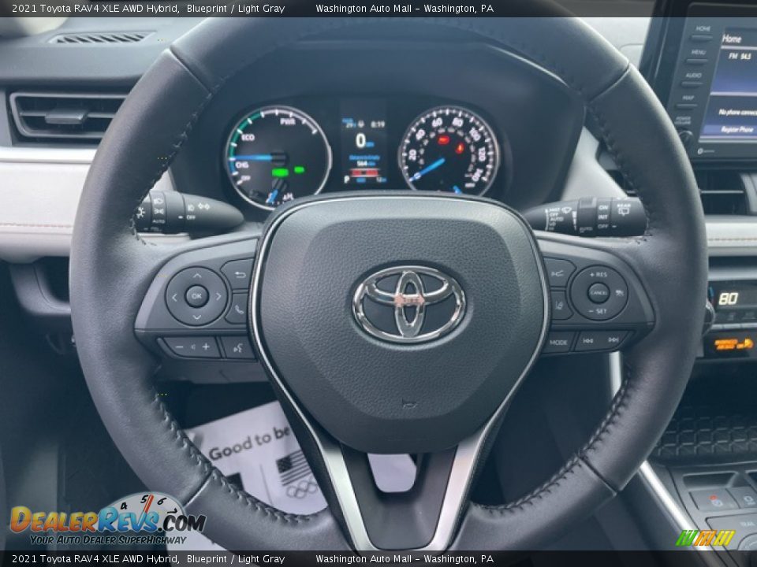
Task: Push the next track button on the steering wheel
Action: click(613, 340)
